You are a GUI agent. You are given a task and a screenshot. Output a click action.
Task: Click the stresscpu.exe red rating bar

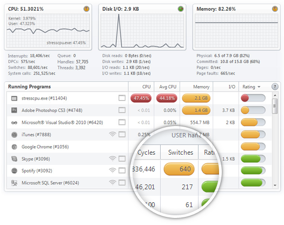point(253,98)
